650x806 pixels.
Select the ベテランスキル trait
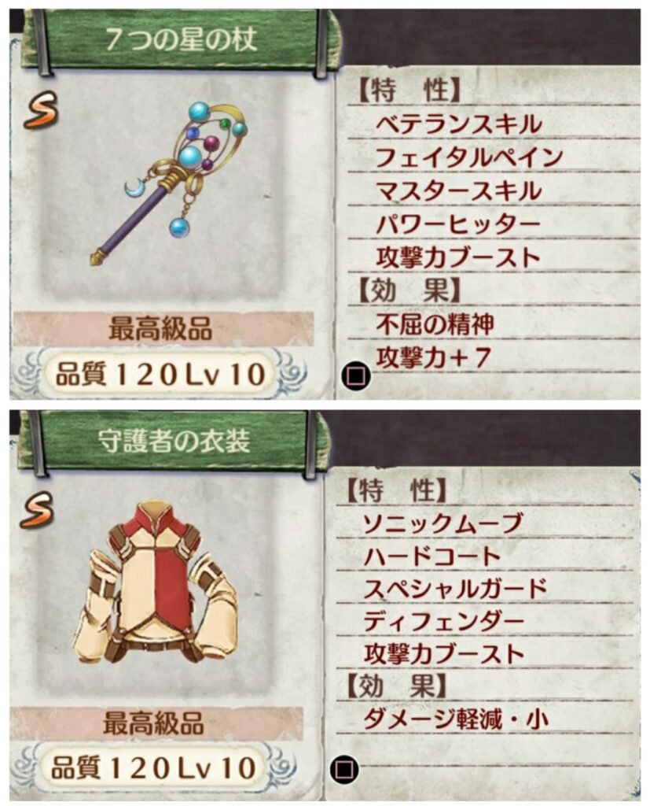(458, 124)
